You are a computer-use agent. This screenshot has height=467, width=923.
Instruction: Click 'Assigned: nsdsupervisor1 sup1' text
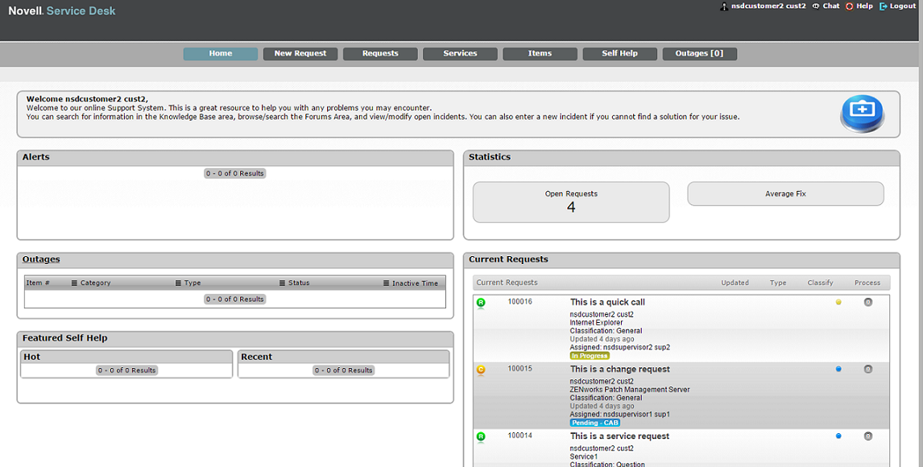[x=620, y=415]
